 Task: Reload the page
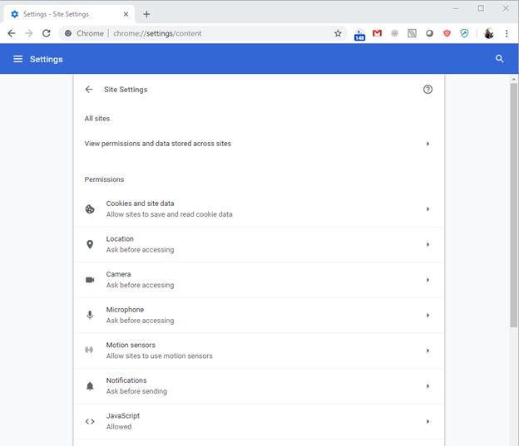point(47,33)
